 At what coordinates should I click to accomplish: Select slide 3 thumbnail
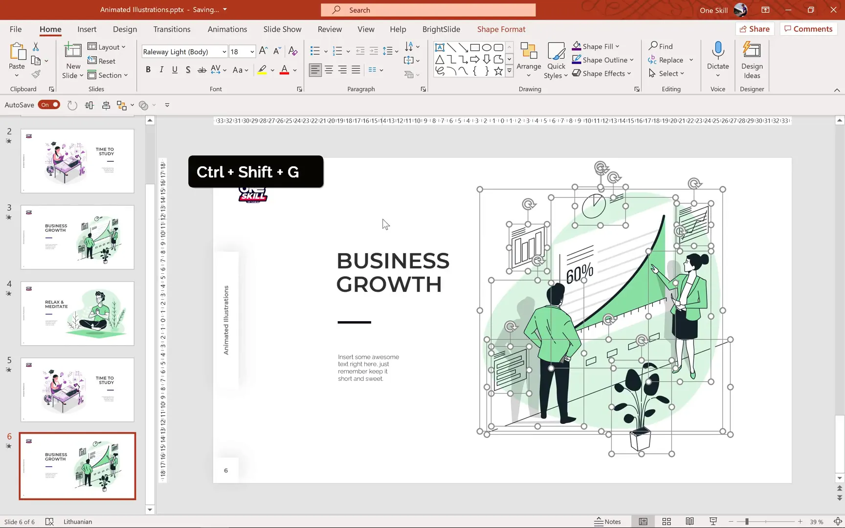coord(77,238)
